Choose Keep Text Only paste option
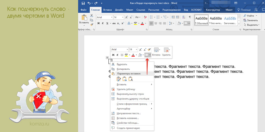 (x=131, y=79)
